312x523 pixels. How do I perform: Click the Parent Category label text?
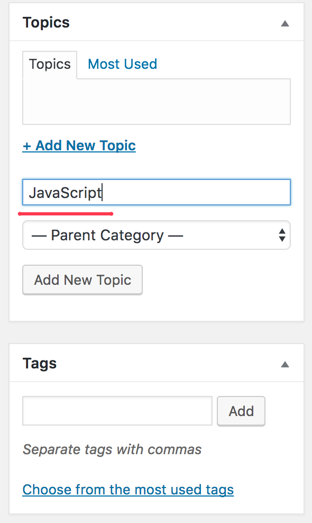click(x=107, y=235)
